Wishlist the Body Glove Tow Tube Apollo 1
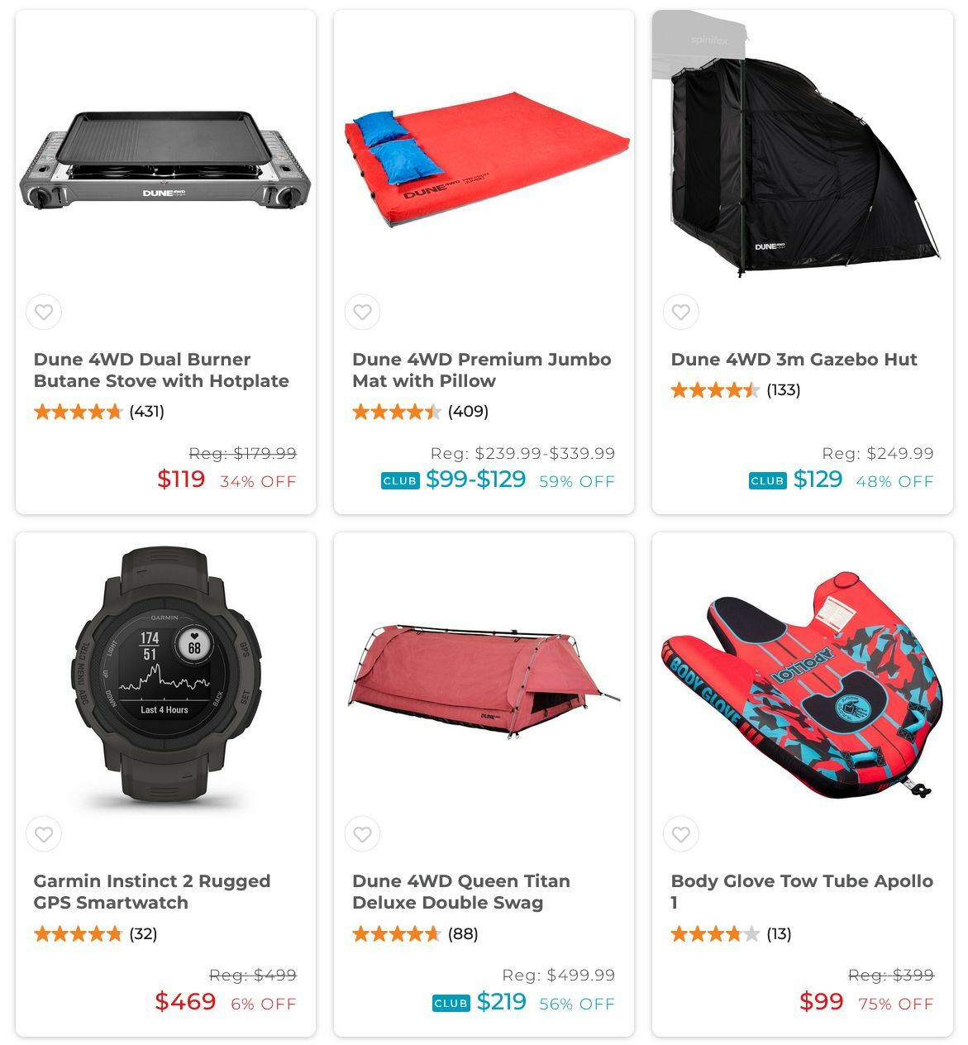The height and width of the screenshot is (1045, 968). pos(681,834)
